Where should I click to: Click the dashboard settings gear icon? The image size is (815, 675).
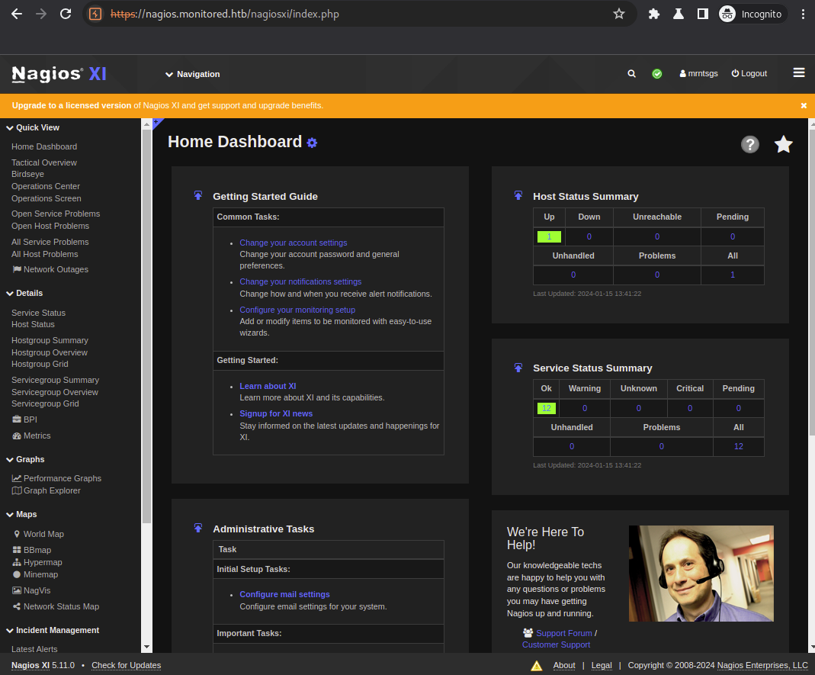click(312, 143)
